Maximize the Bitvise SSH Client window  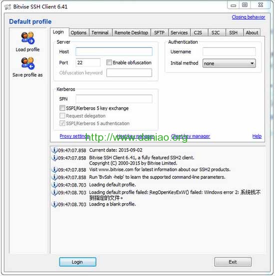click(245, 5)
